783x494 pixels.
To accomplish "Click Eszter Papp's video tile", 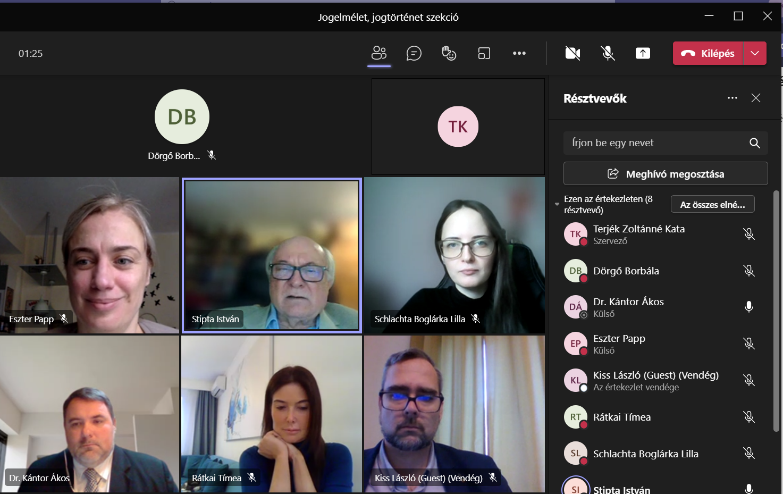I will [89, 255].
